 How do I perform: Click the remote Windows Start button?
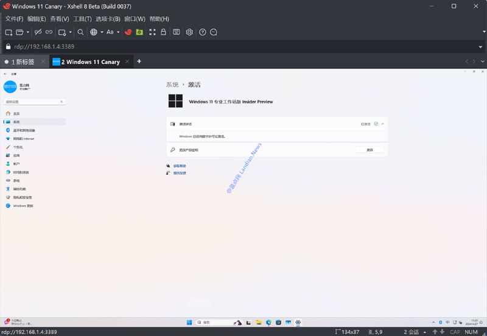189,323
